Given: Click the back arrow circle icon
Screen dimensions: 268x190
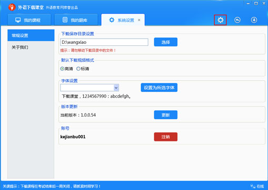Looking at the screenshot, I should point(237,20).
